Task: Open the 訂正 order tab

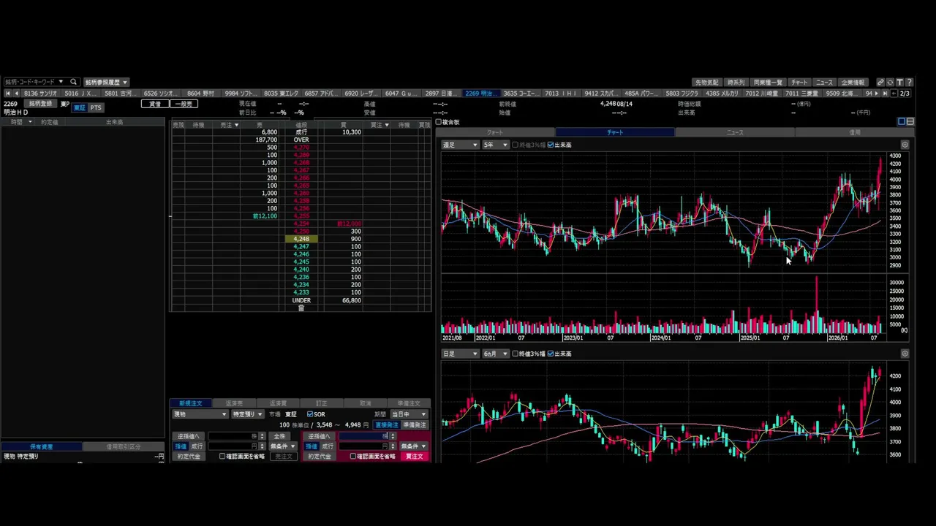Action: [x=322, y=403]
